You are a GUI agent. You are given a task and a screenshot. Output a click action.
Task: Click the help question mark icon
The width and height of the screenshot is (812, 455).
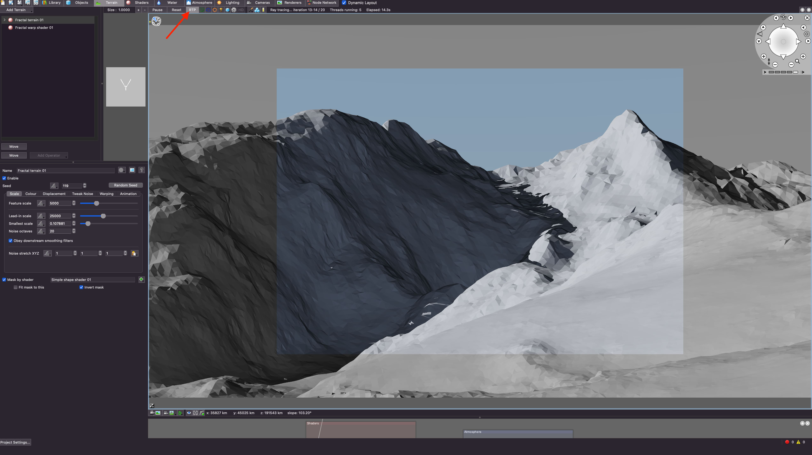click(x=142, y=170)
